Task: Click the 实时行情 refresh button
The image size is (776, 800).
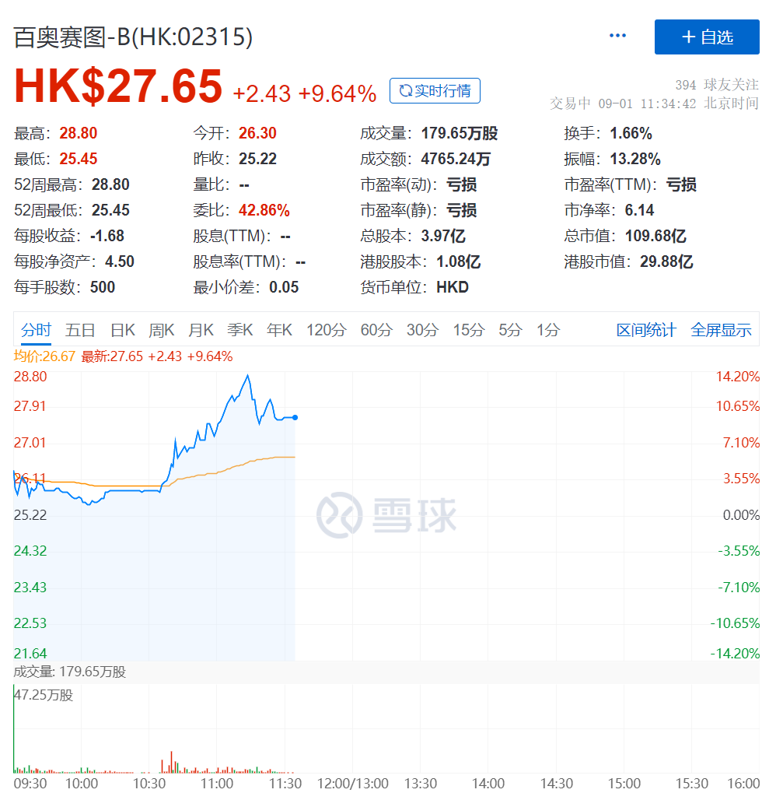Action: pos(435,91)
